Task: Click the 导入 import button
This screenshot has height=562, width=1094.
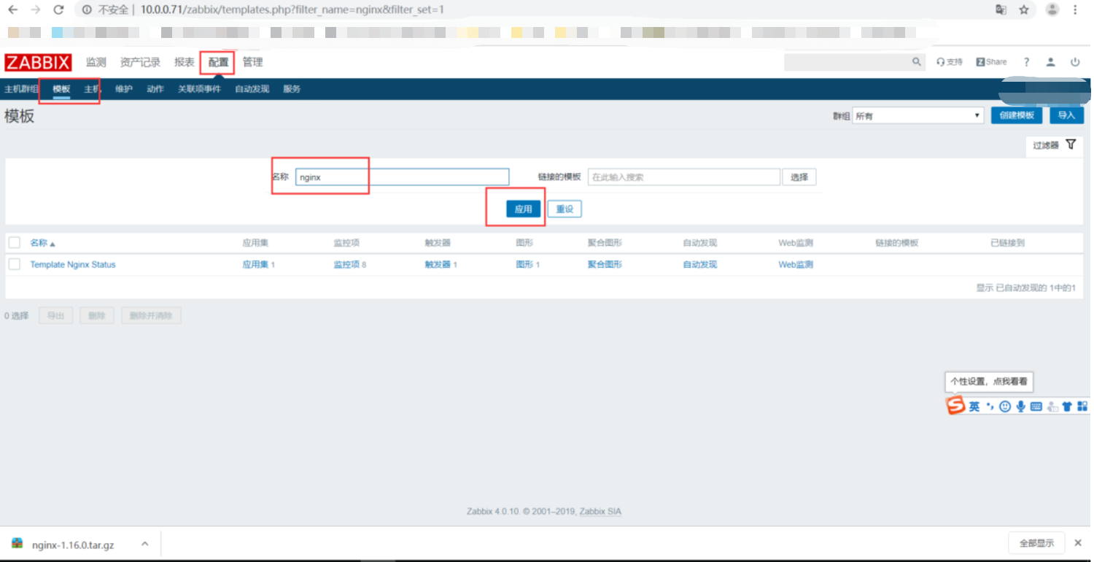Action: 1066,115
